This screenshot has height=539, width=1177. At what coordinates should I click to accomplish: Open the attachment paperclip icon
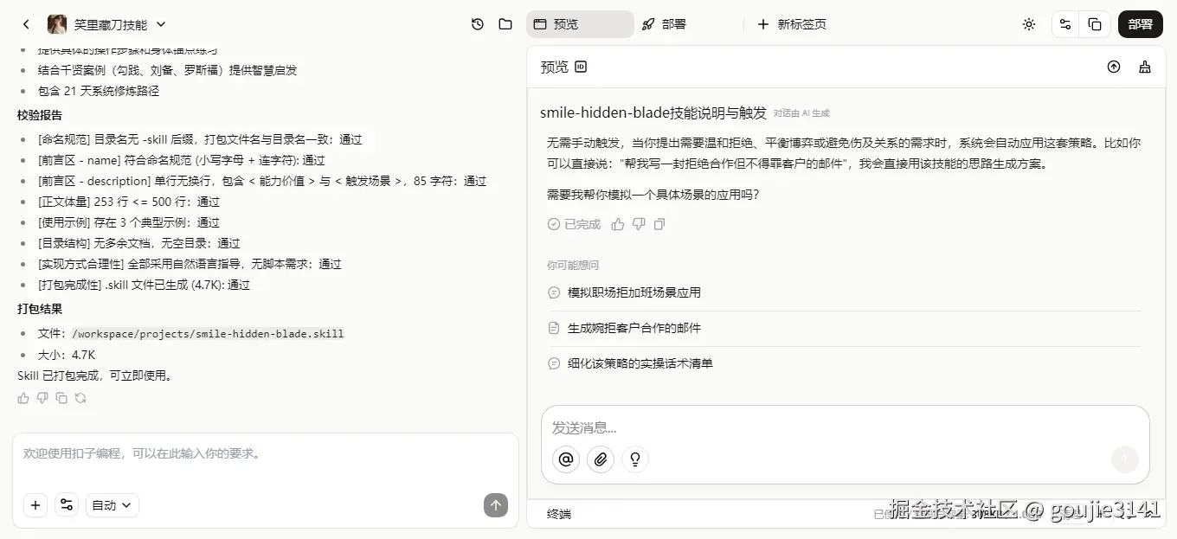pyautogui.click(x=601, y=459)
